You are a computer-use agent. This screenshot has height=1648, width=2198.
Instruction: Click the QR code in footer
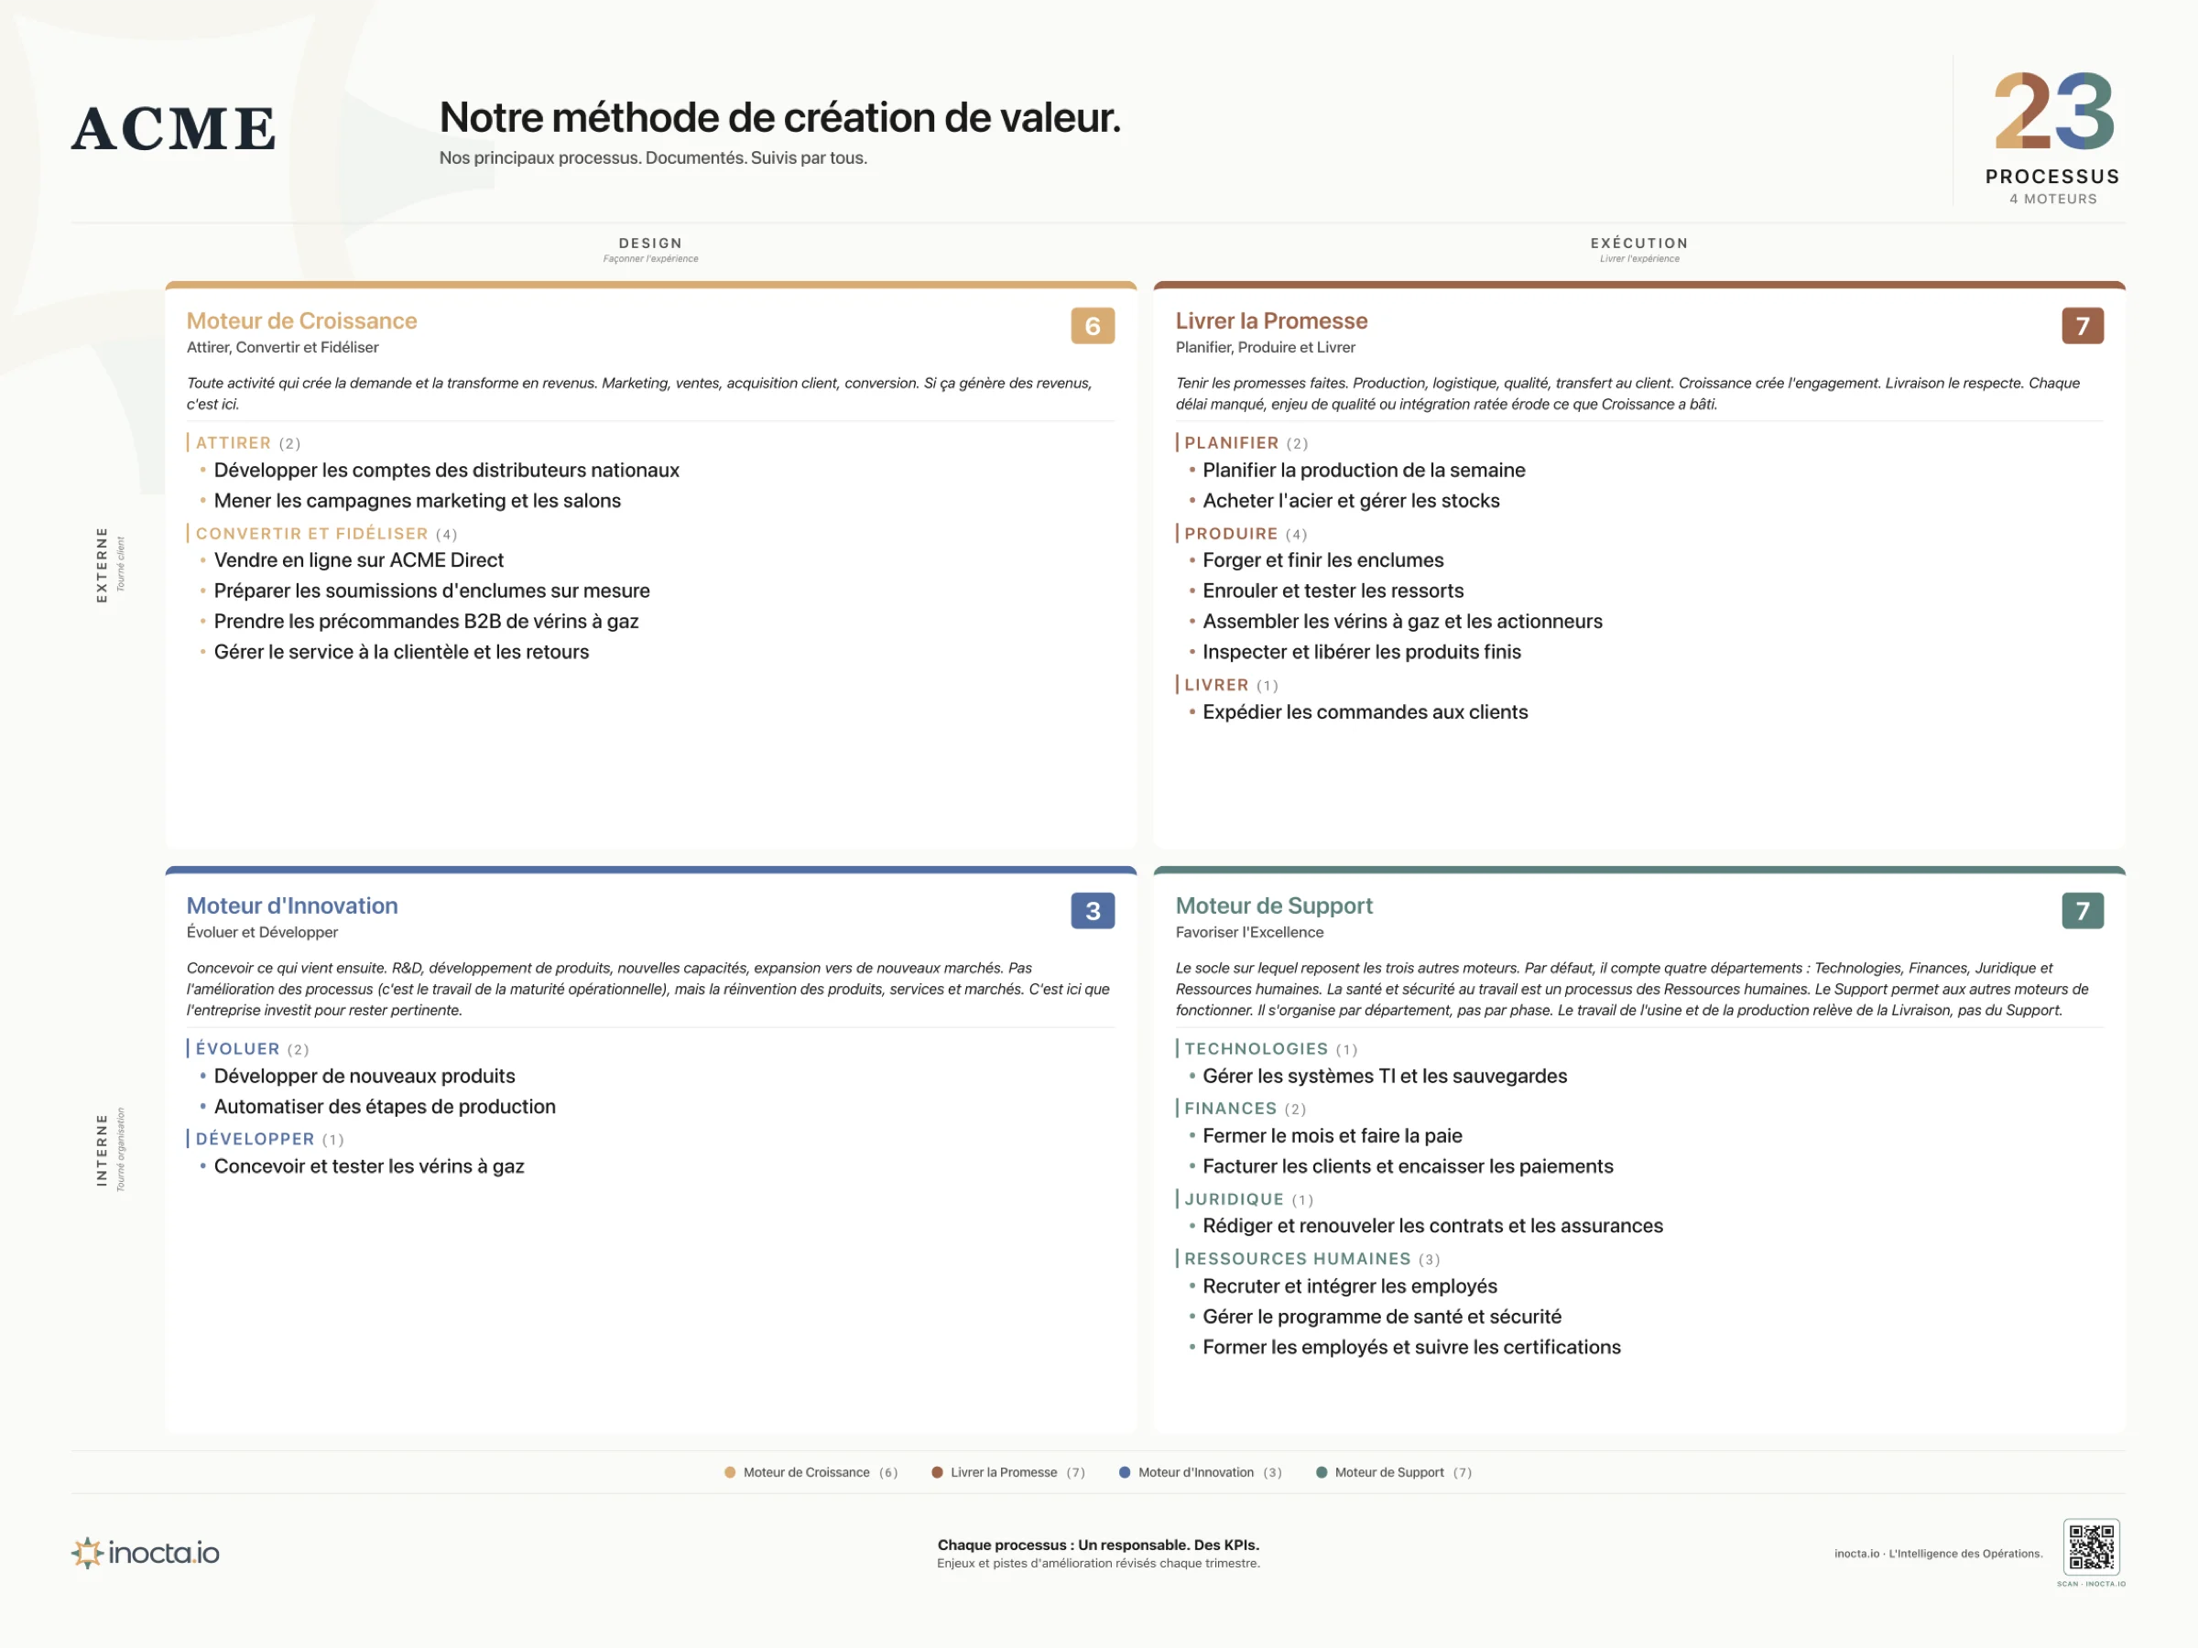(x=2091, y=1546)
